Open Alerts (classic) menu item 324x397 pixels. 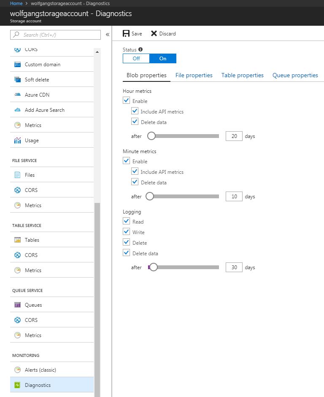click(51, 370)
